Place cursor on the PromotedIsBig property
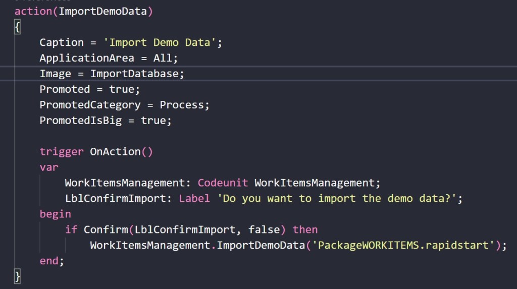 (80, 121)
